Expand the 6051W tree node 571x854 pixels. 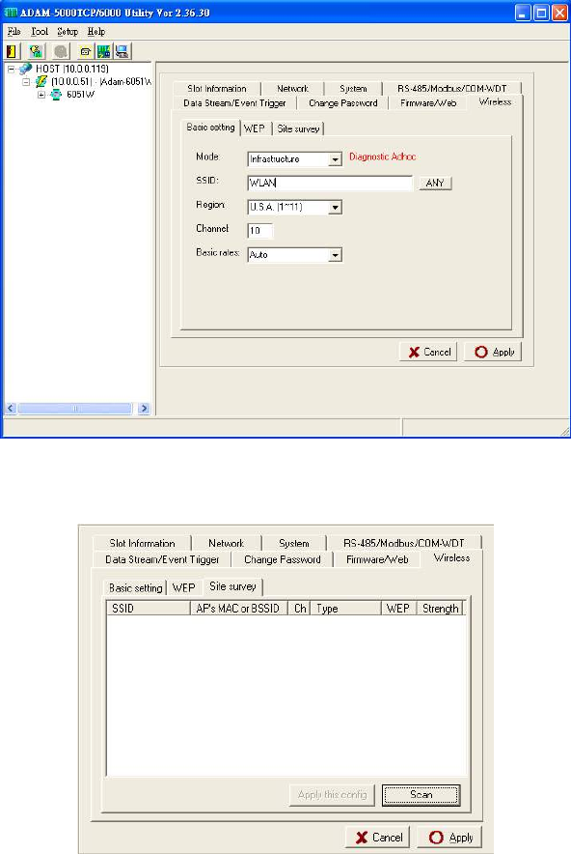41,95
